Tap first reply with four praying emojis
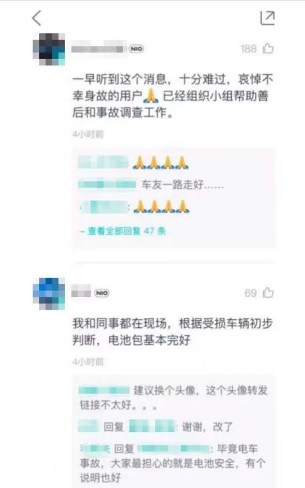305x488 pixels. tap(133, 162)
